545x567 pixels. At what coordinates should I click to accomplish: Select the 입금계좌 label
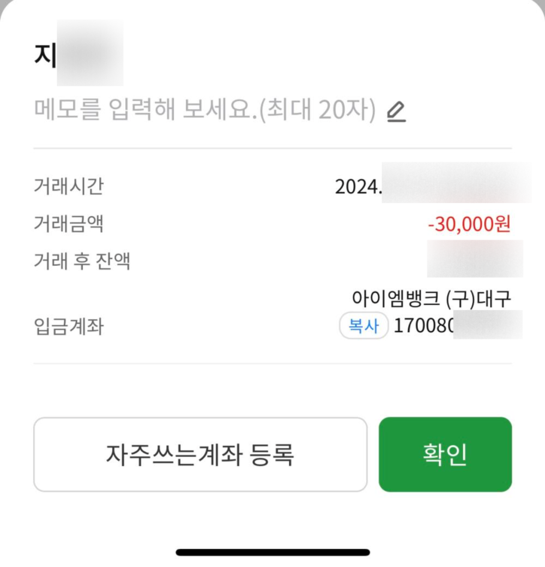68,327
